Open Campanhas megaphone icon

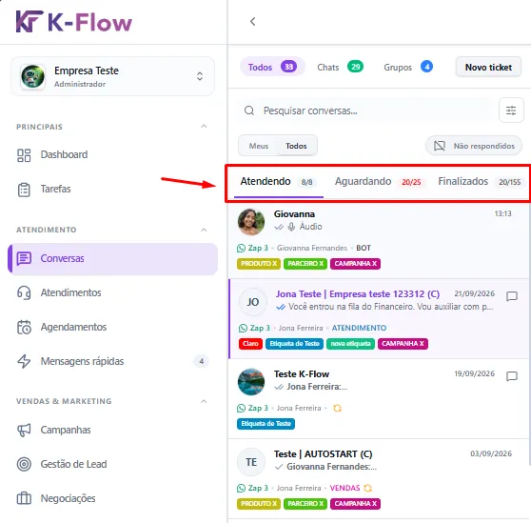coord(24,431)
